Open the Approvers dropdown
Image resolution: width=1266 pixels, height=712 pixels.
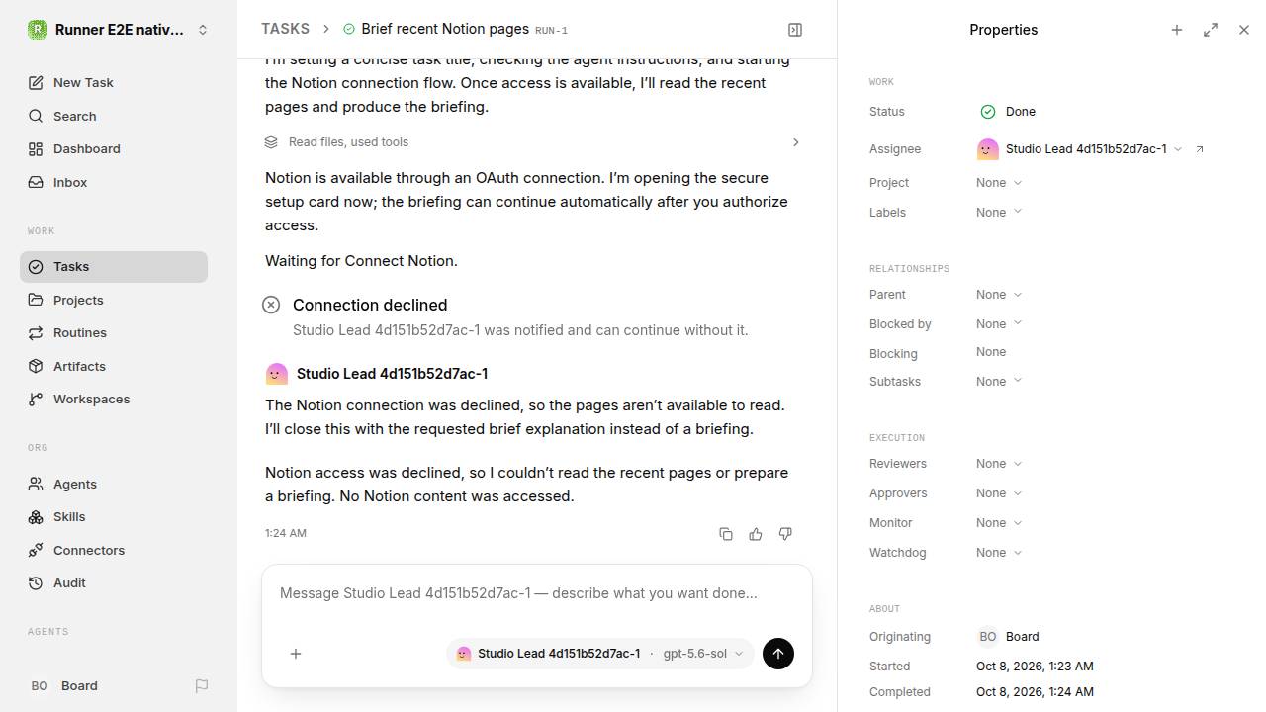coord(999,493)
